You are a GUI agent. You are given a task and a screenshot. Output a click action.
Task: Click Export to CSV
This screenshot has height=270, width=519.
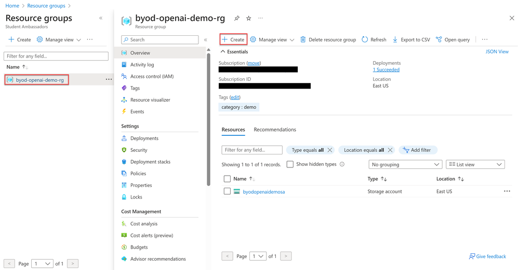coord(411,39)
